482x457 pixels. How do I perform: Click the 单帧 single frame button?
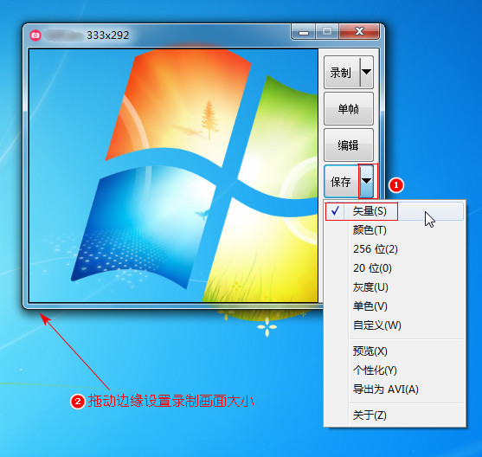coord(349,109)
